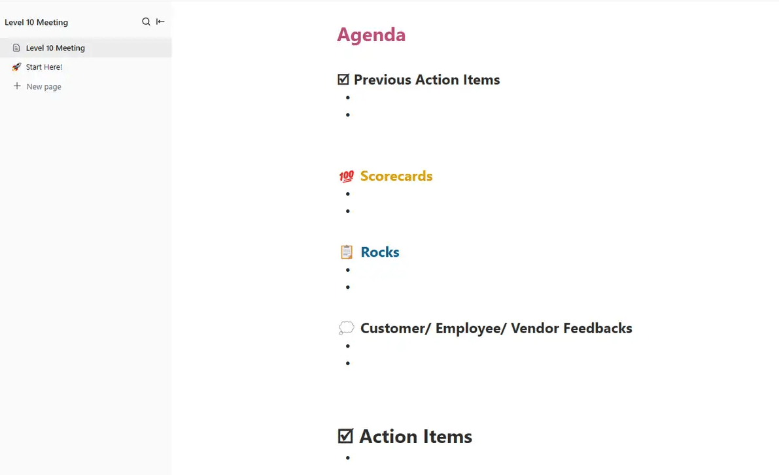Select the first bullet under Scorecards
779x475 pixels.
tap(347, 193)
